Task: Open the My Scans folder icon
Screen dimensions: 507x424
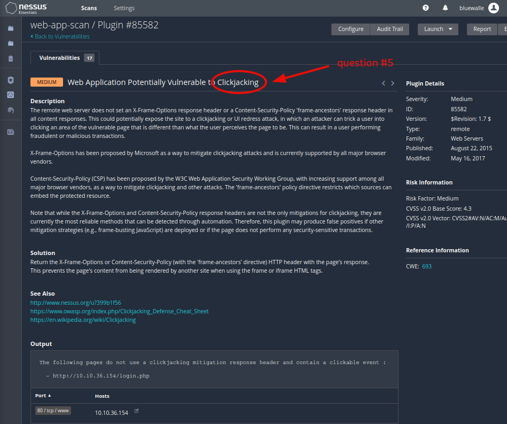Action: (x=11, y=28)
